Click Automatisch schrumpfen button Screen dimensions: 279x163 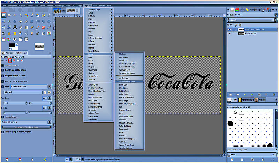[x=27, y=127]
